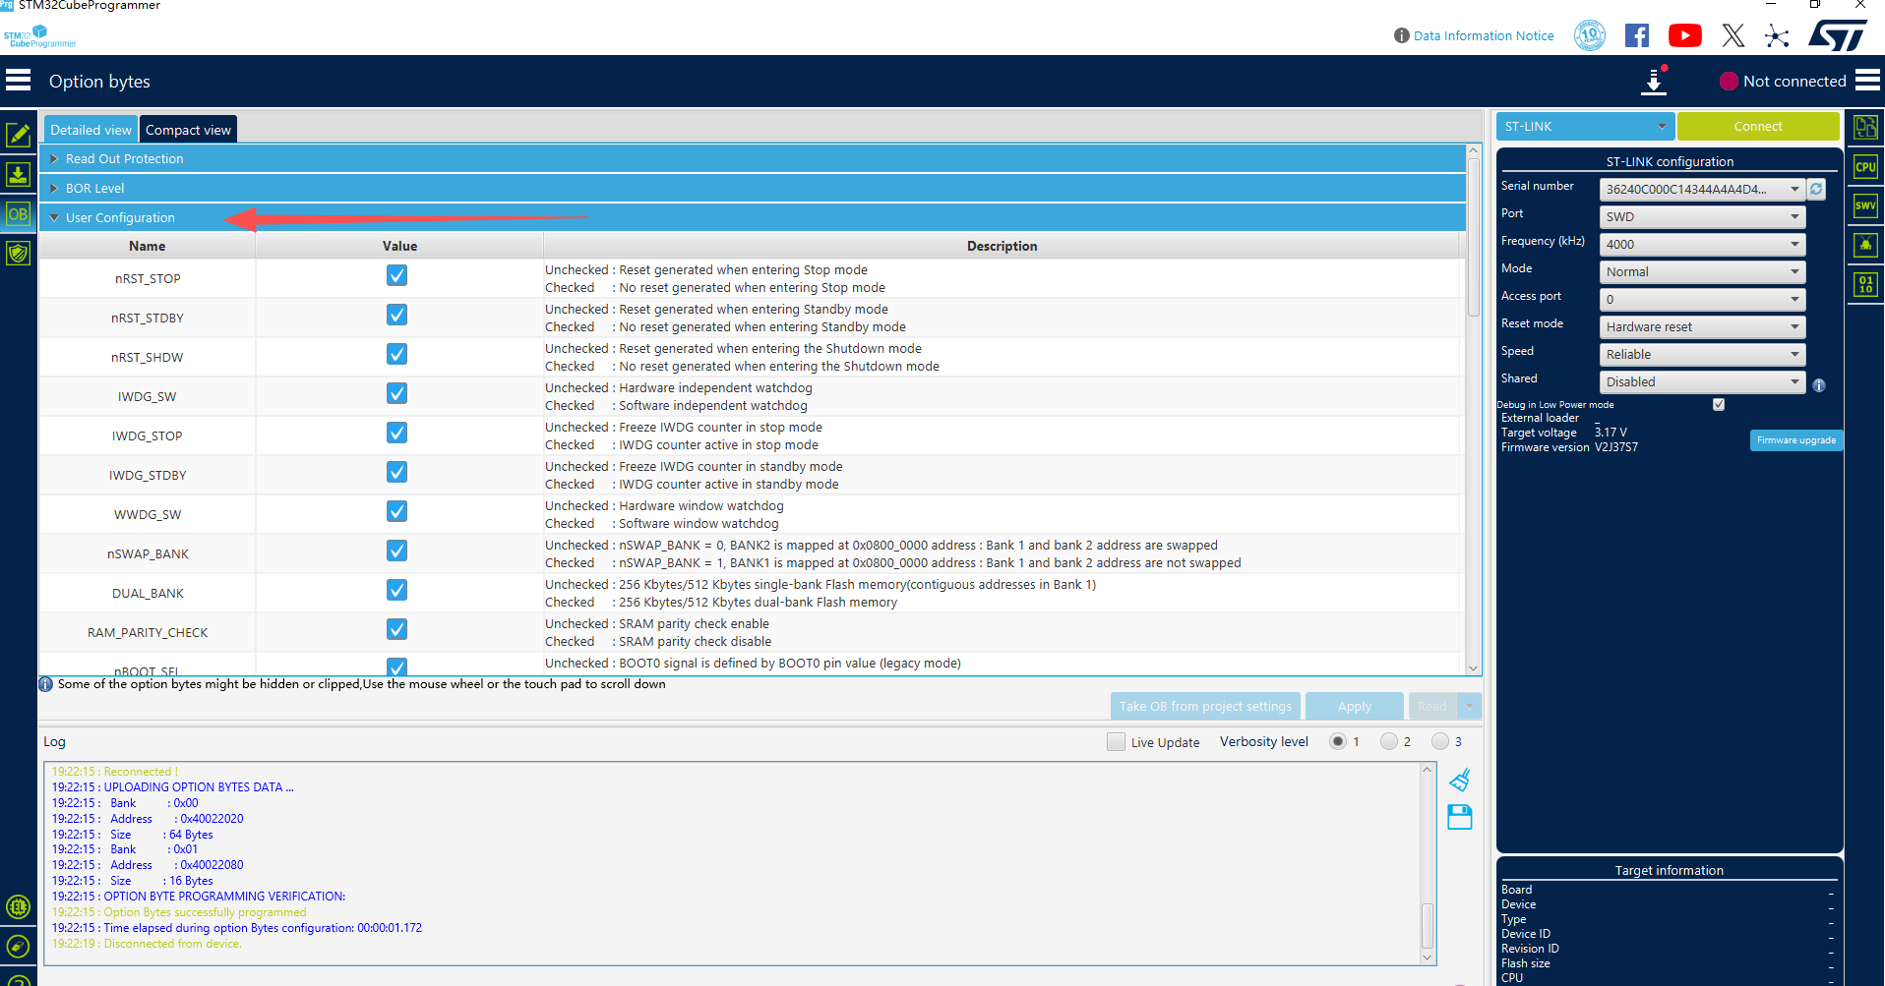The width and height of the screenshot is (1885, 986).
Task: Toggle the nSWAP_BANK checkbox
Action: 396,551
